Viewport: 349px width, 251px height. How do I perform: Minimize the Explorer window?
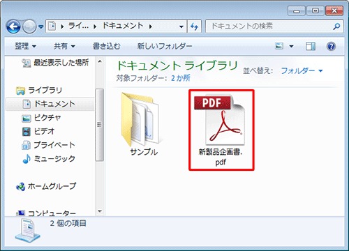[297, 10]
